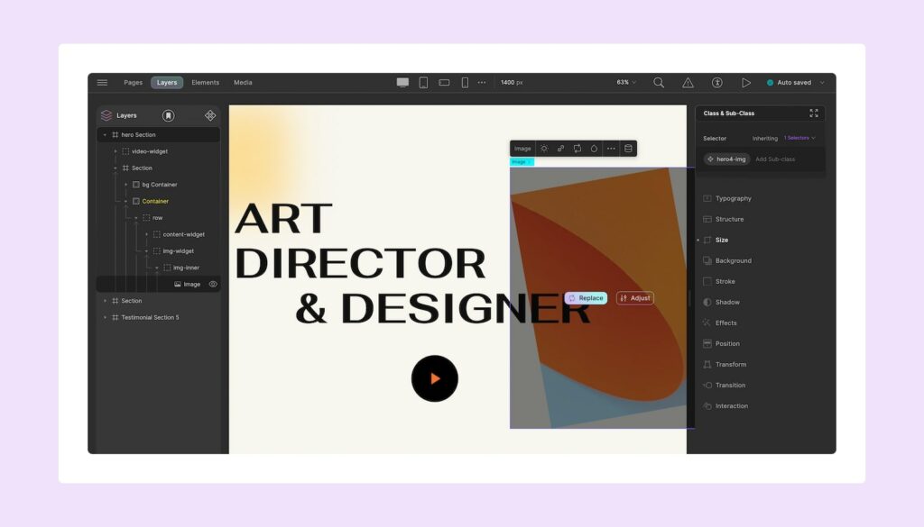Open the hamburger main menu

pos(102,82)
